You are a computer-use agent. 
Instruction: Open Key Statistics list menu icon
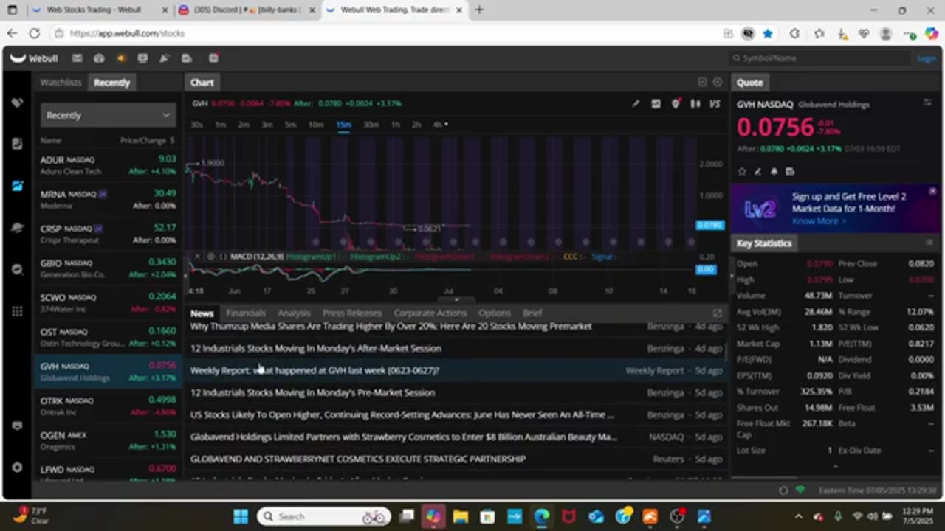coord(929,243)
